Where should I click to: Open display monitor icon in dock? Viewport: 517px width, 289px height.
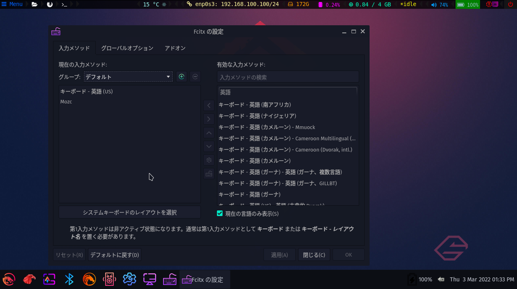tap(149, 279)
